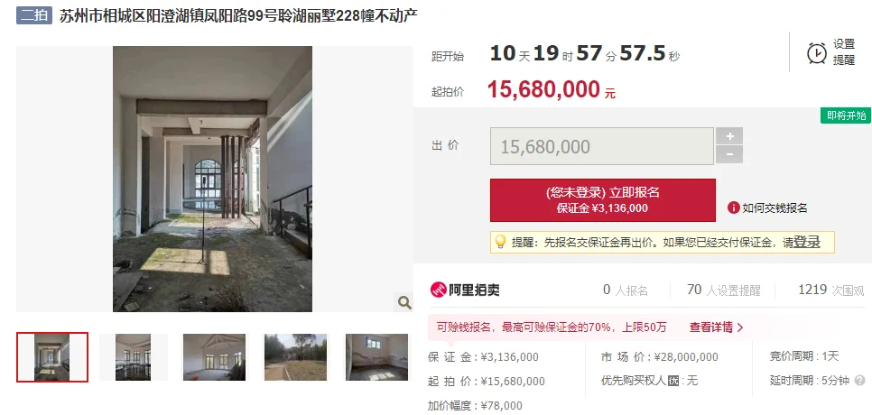Increase the bid with plus button
Screen dimensions: 872x415
(x=729, y=136)
